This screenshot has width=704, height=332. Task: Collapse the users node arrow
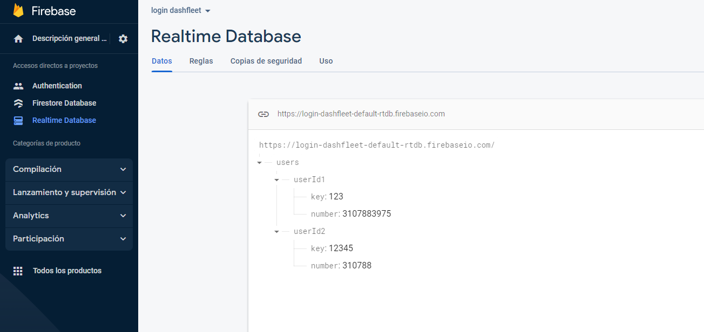pyautogui.click(x=260, y=162)
